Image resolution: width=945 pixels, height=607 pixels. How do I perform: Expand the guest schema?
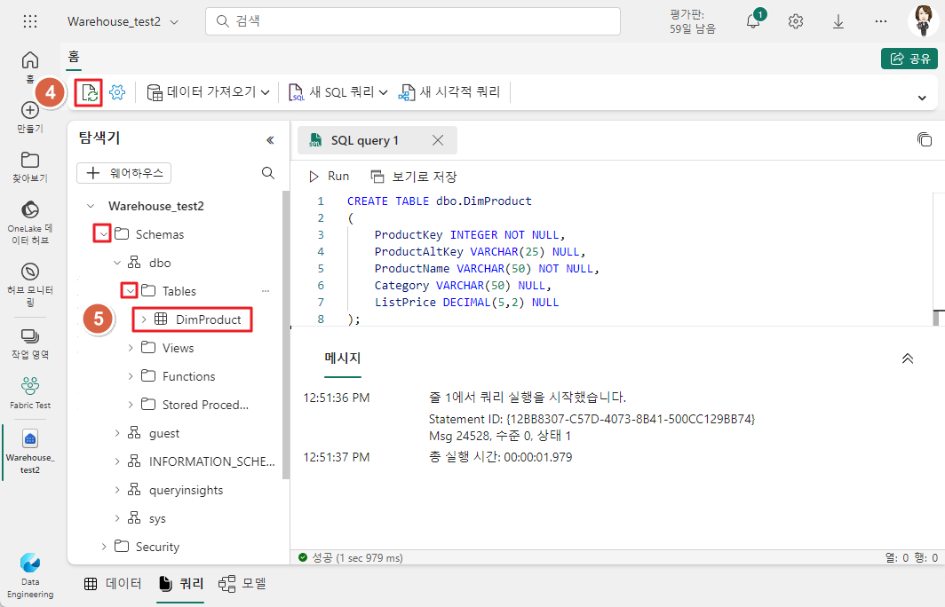click(117, 433)
